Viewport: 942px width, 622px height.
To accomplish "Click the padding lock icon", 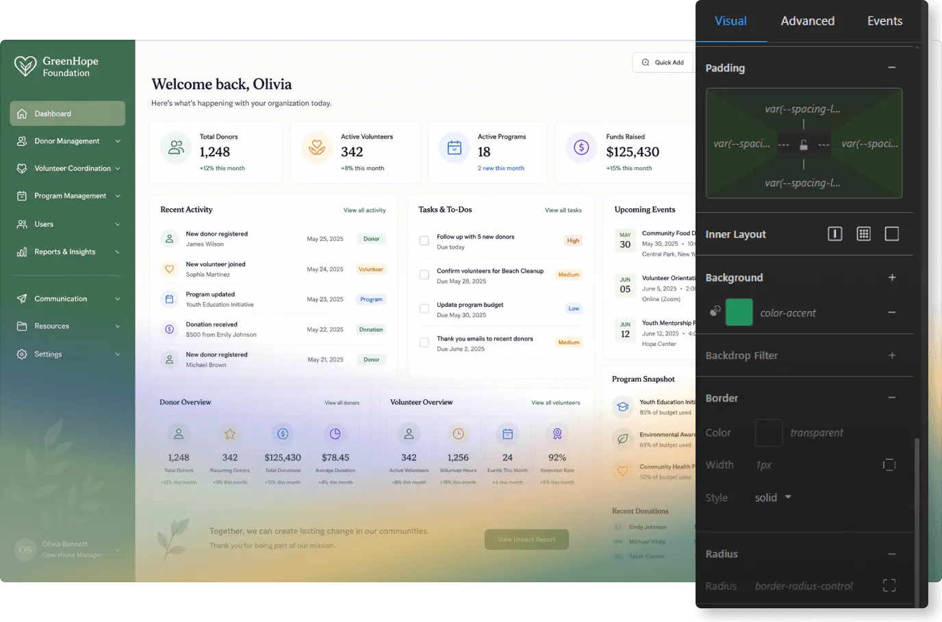I will click(804, 145).
